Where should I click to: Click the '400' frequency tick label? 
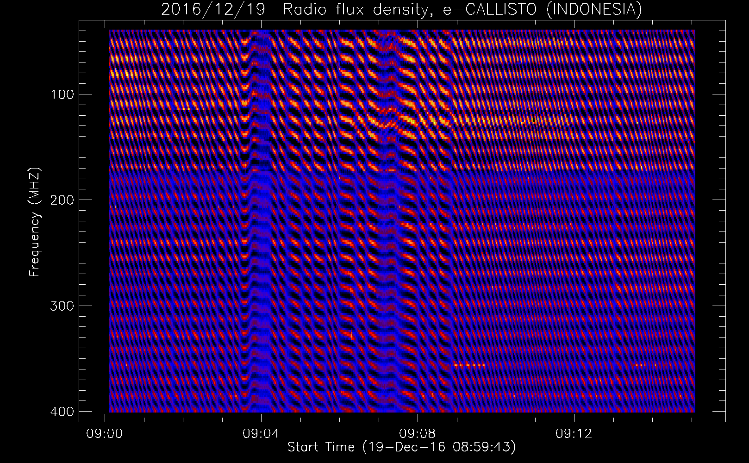click(x=62, y=411)
